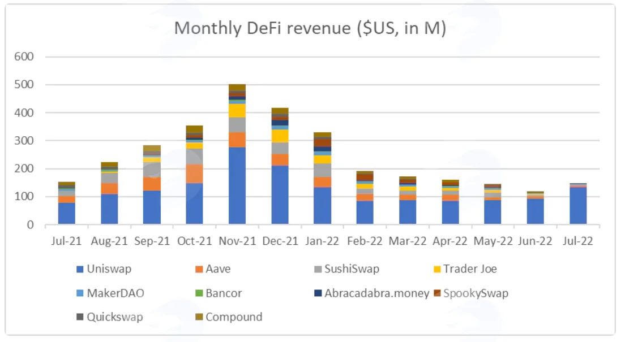This screenshot has height=342, width=625.
Task: Click the Abracadabra.money navy legend swatch
Action: [318, 293]
